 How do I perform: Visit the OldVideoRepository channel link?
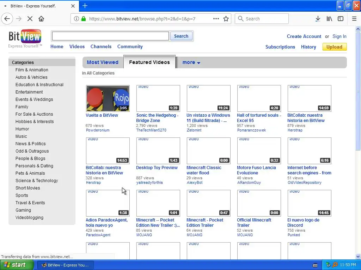click(x=304, y=182)
